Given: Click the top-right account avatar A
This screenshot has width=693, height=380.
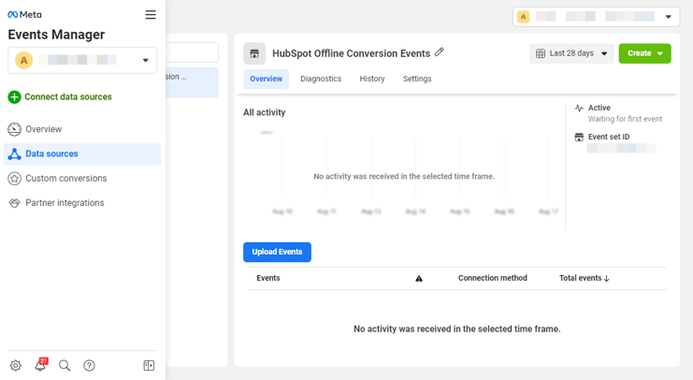Looking at the screenshot, I should click(x=524, y=17).
